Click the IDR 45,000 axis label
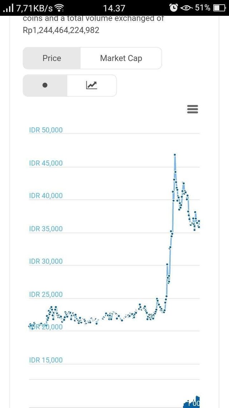The height and width of the screenshot is (408, 229). pos(46,163)
